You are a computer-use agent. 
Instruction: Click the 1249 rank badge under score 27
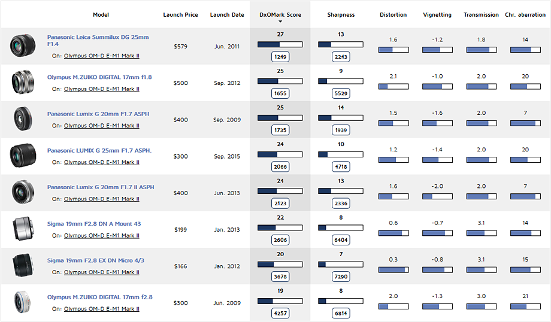pos(280,56)
